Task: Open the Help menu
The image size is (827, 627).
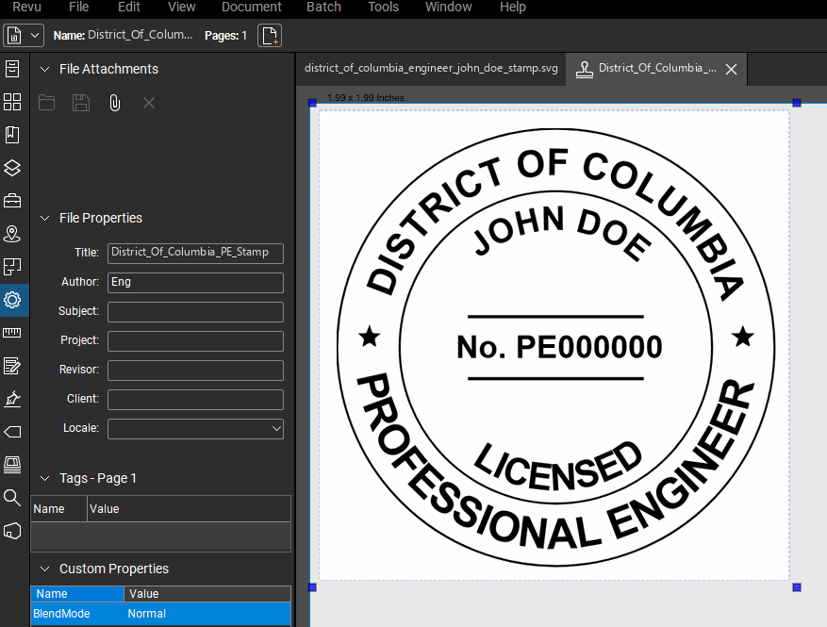Action: coord(513,7)
